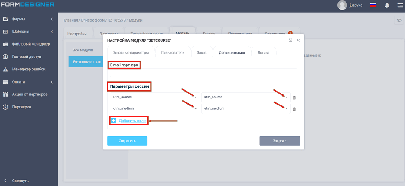This screenshot has height=186, width=405.
Task: Click the Менеджер ошибок warning icon
Action: (5, 69)
